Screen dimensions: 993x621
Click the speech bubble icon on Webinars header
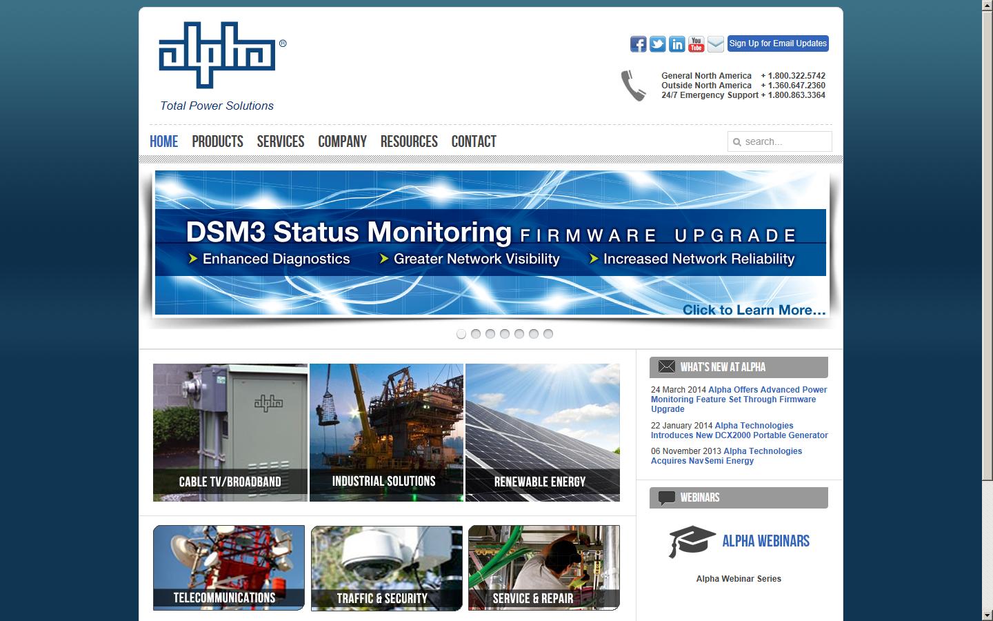tap(665, 497)
